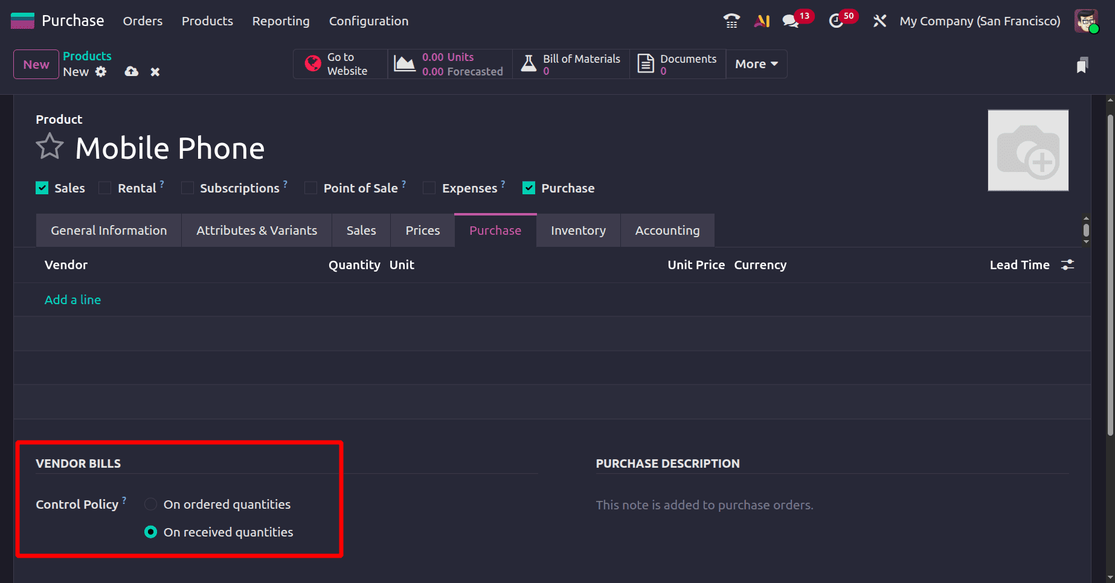Click the AI assistant icon
This screenshot has width=1115, height=583.
coord(762,20)
